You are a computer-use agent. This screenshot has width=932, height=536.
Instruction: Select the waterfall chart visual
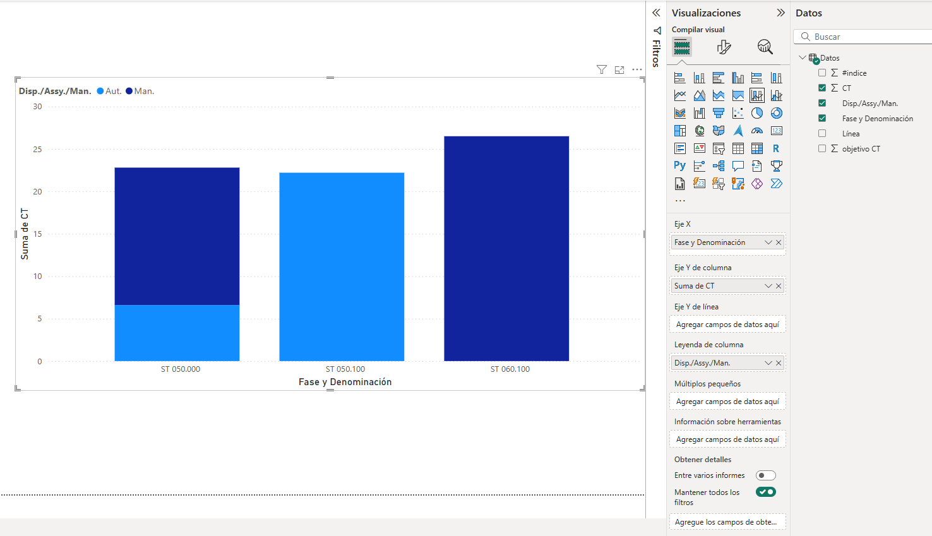[x=700, y=113]
